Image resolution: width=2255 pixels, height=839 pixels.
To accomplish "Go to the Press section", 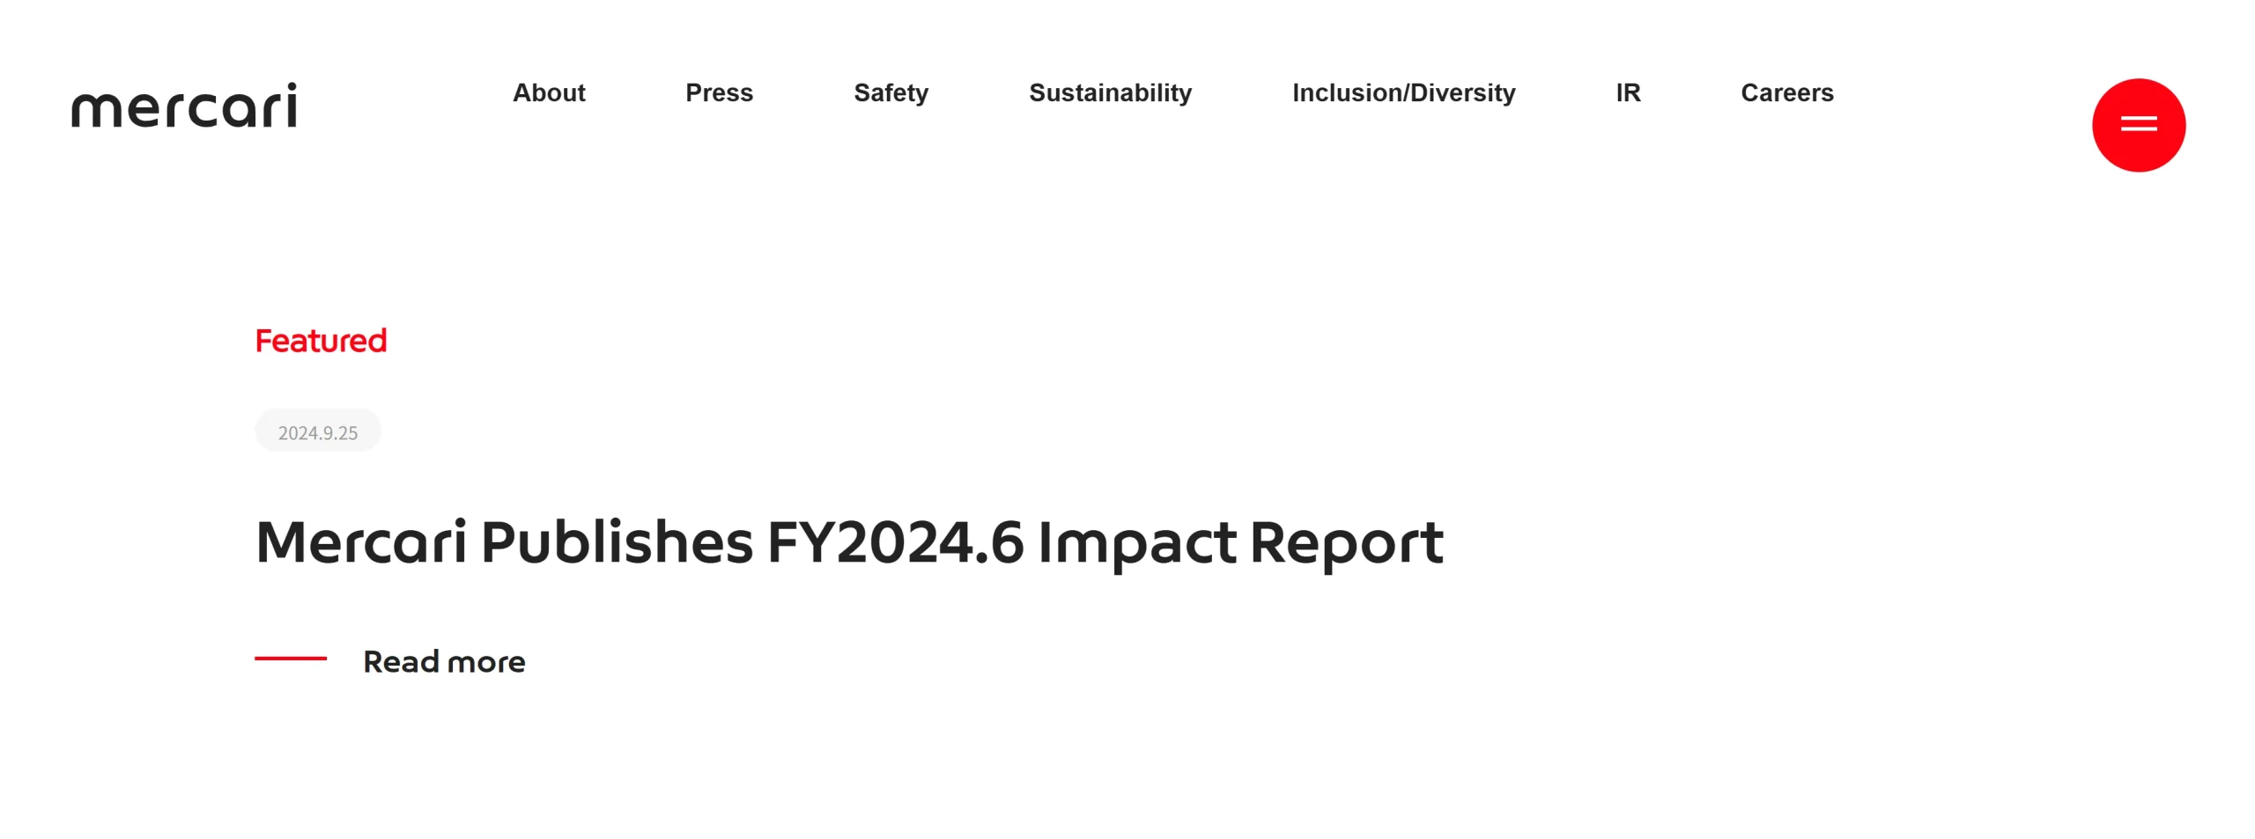I will point(719,92).
